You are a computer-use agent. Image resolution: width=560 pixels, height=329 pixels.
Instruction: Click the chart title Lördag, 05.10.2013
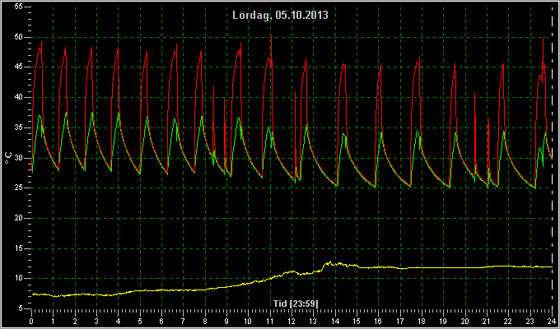click(280, 16)
